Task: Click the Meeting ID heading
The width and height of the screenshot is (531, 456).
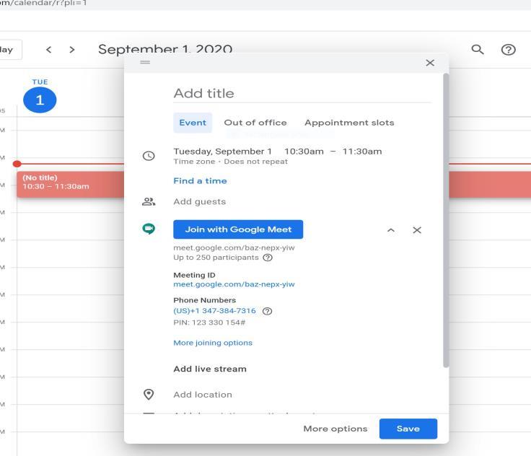Action: coord(194,275)
